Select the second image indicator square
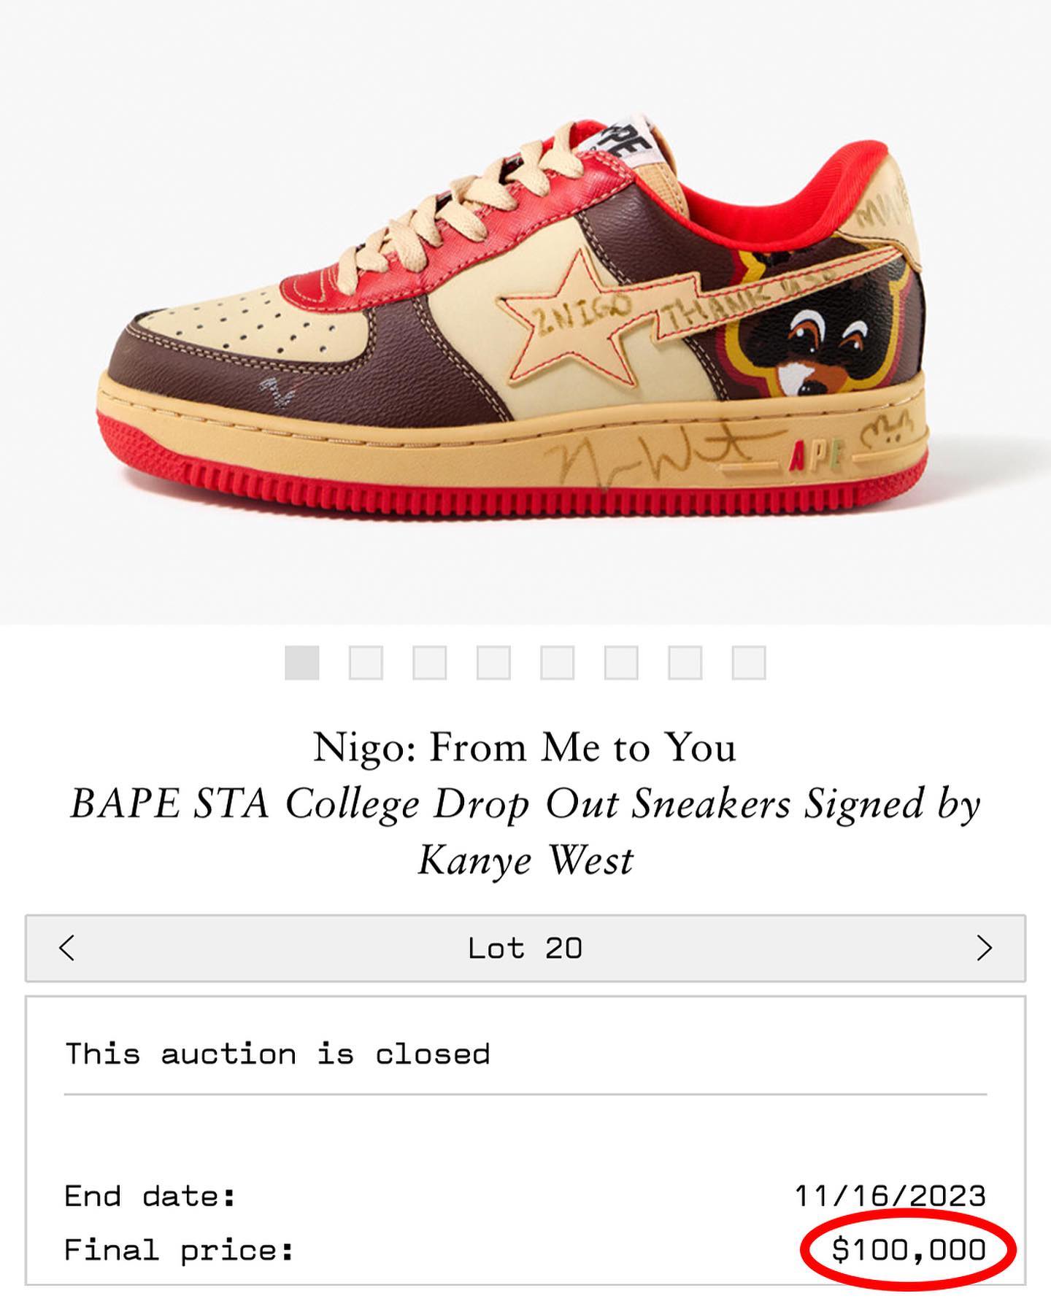The height and width of the screenshot is (1312, 1051). [366, 663]
